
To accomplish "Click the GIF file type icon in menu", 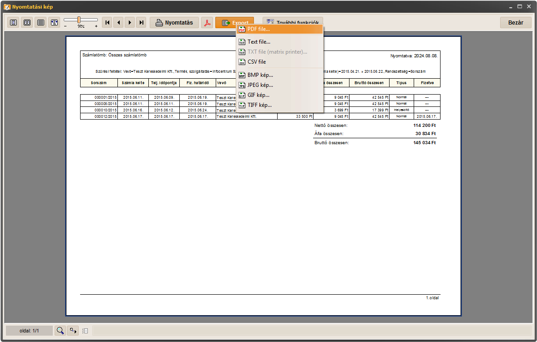I will [242, 95].
